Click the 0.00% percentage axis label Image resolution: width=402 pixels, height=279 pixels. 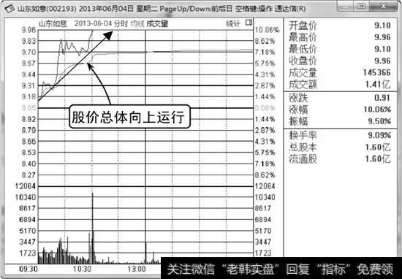[265, 108]
